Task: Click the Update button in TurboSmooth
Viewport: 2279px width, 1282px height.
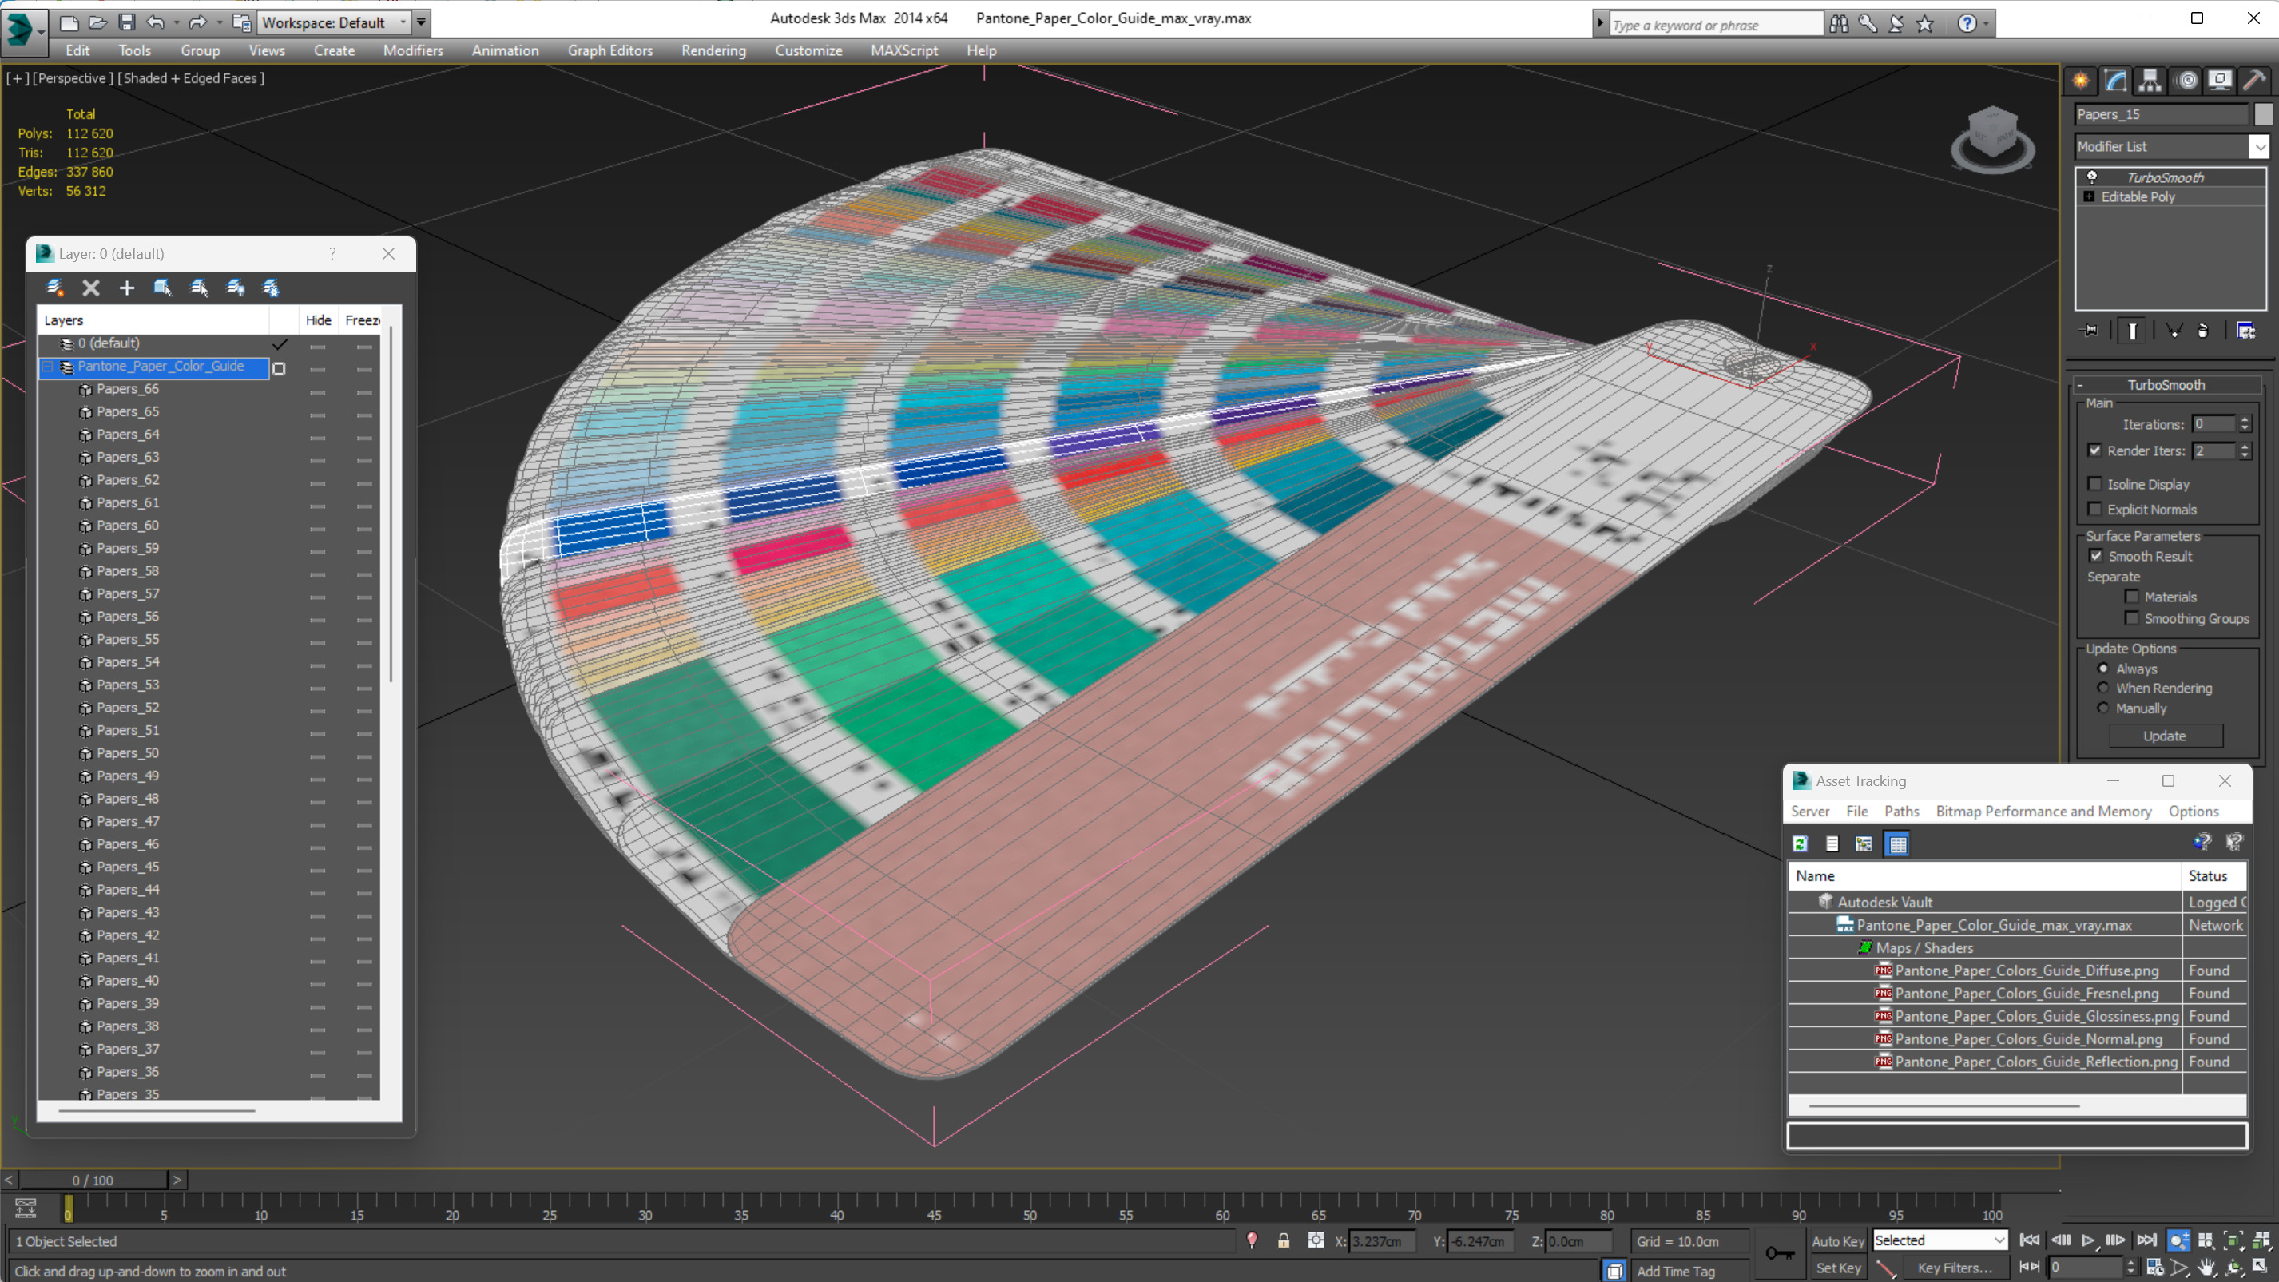Action: [x=2164, y=736]
